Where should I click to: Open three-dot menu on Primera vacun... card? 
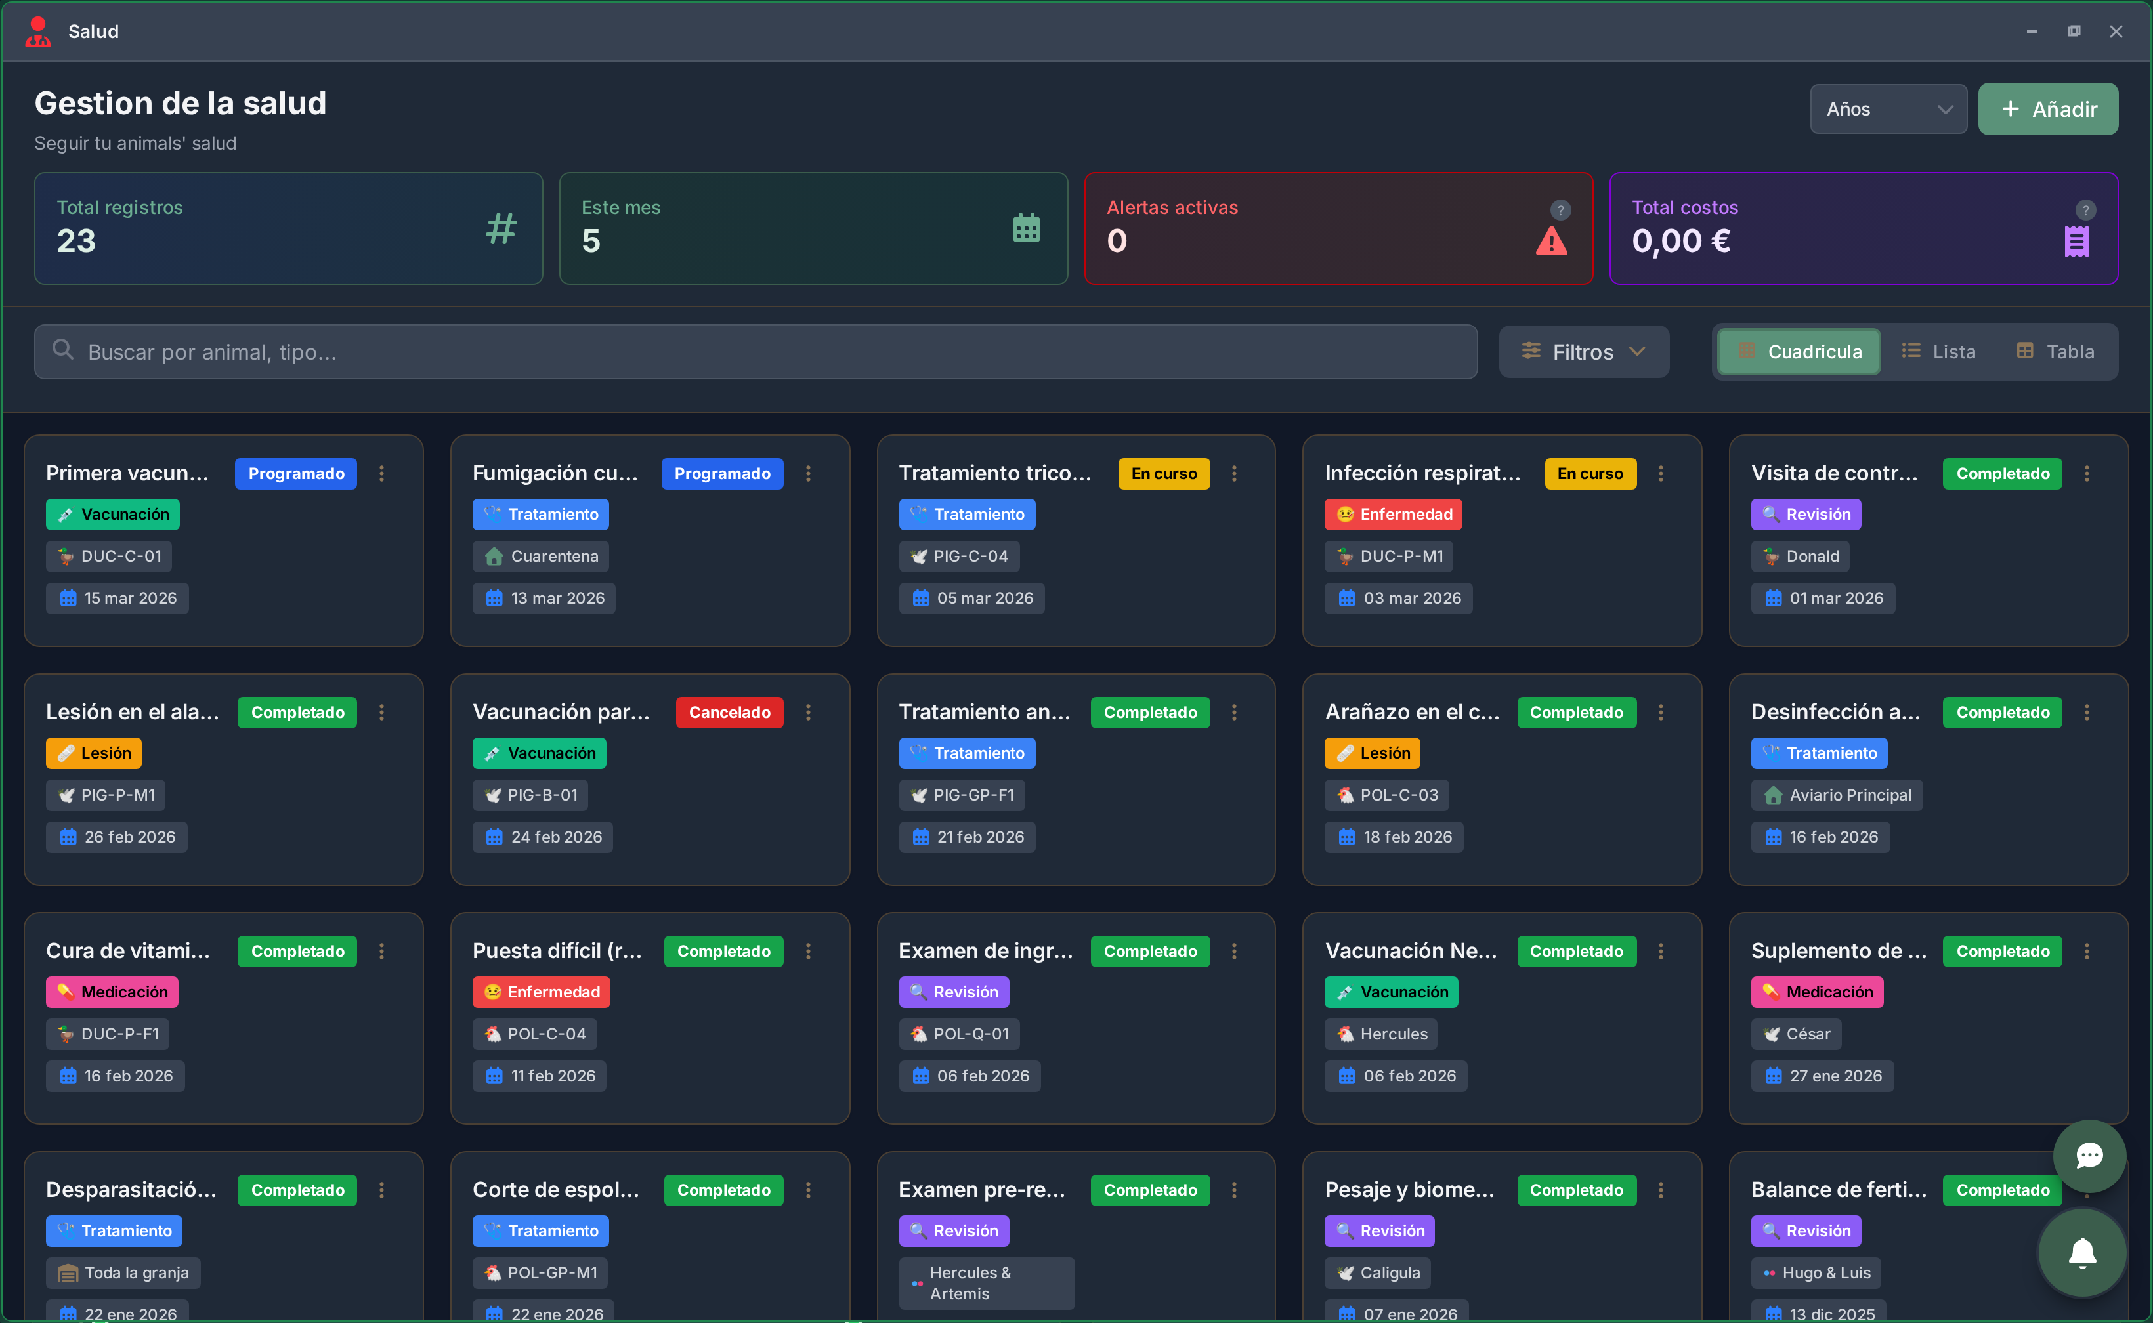381,473
